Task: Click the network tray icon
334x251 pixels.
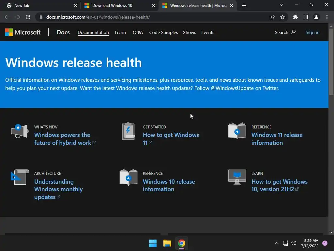Action: click(286, 243)
